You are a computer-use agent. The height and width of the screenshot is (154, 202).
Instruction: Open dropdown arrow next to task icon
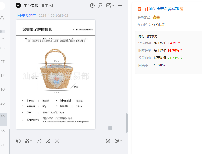click(x=113, y=5)
